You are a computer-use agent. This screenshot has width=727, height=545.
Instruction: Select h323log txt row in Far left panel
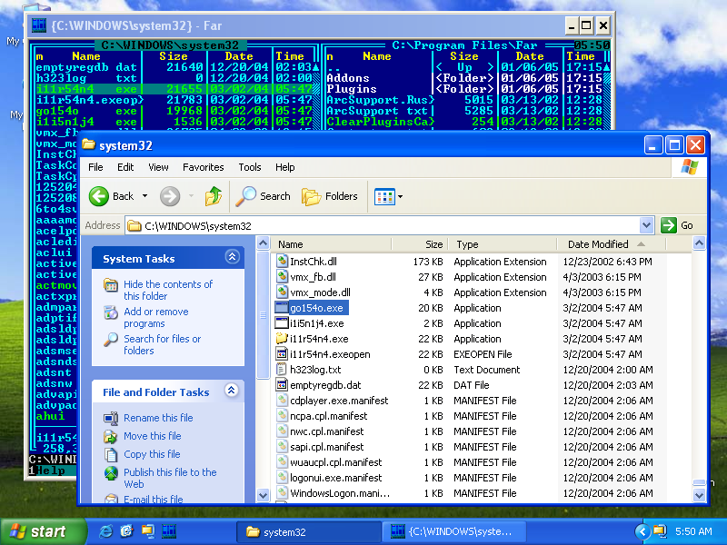pyautogui.click(x=174, y=78)
